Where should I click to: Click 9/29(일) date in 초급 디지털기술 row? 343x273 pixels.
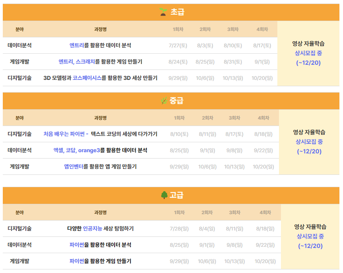click(x=178, y=78)
